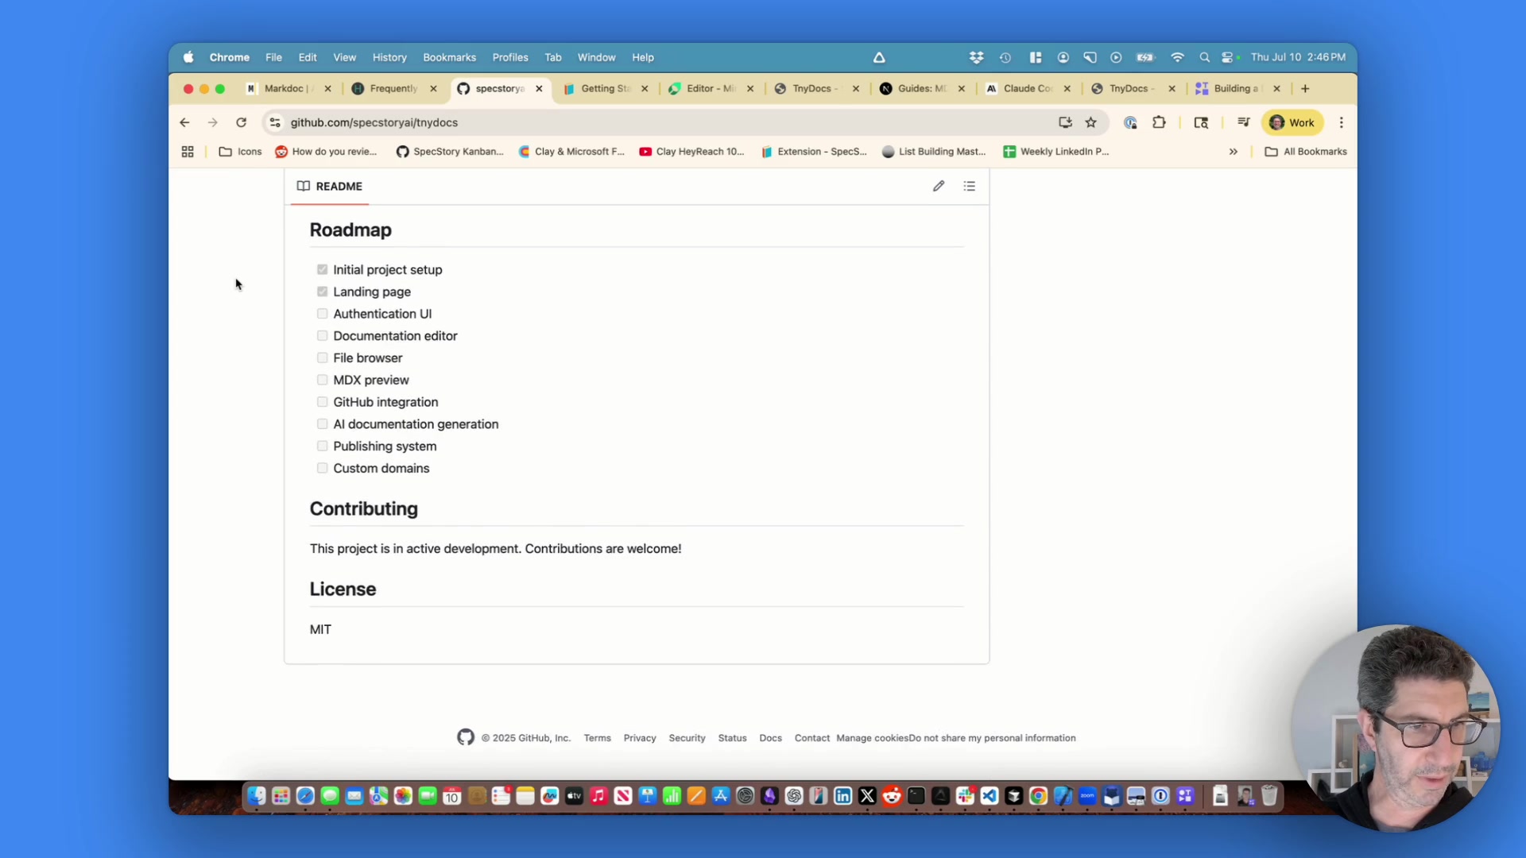Open the Privacy footer link

coord(639,738)
